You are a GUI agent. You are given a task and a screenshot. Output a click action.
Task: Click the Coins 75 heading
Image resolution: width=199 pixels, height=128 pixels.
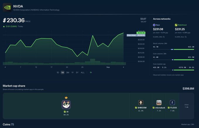(x=8, y=124)
